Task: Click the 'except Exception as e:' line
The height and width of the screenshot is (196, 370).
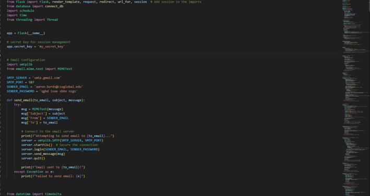Action: (x=34, y=171)
